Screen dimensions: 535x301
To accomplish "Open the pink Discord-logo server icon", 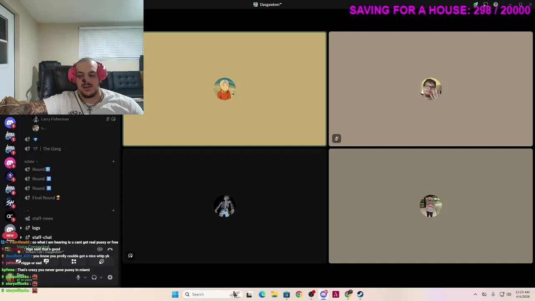I will (x=10, y=163).
